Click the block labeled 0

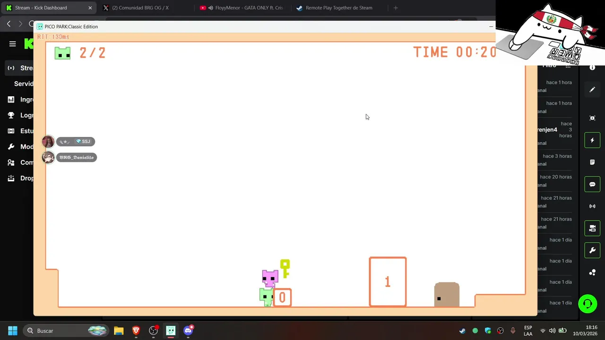point(282,297)
